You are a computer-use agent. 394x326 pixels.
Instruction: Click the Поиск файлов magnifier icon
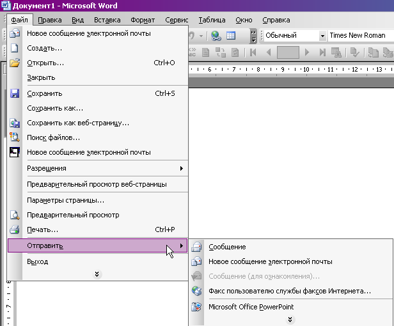pyautogui.click(x=15, y=137)
